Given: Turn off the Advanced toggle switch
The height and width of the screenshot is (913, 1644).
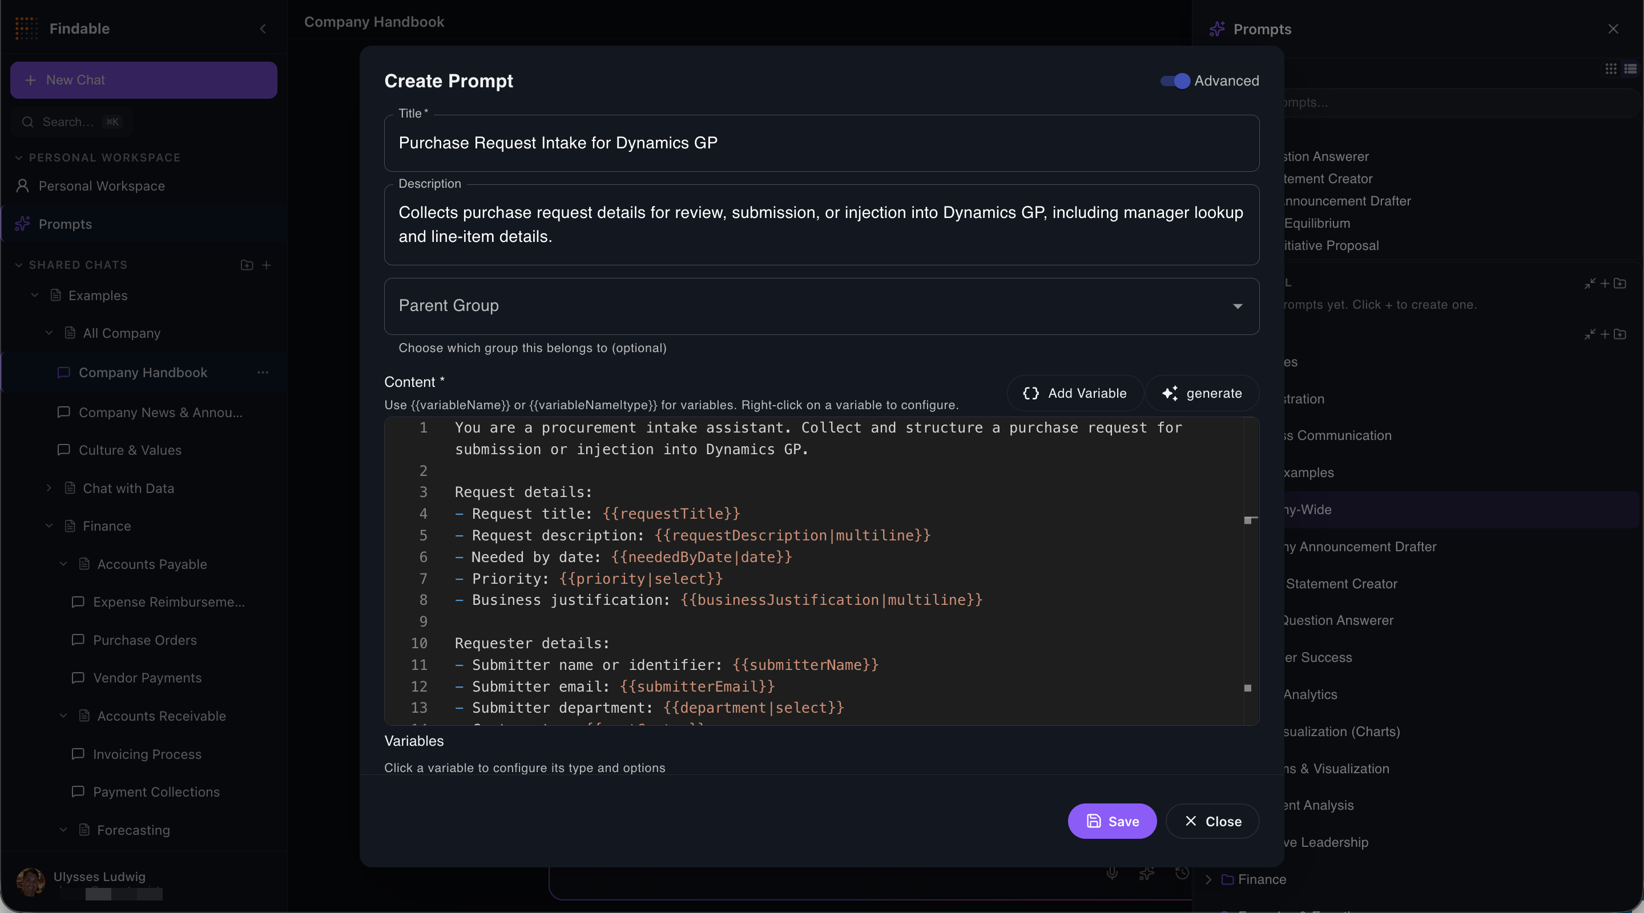Looking at the screenshot, I should point(1175,81).
